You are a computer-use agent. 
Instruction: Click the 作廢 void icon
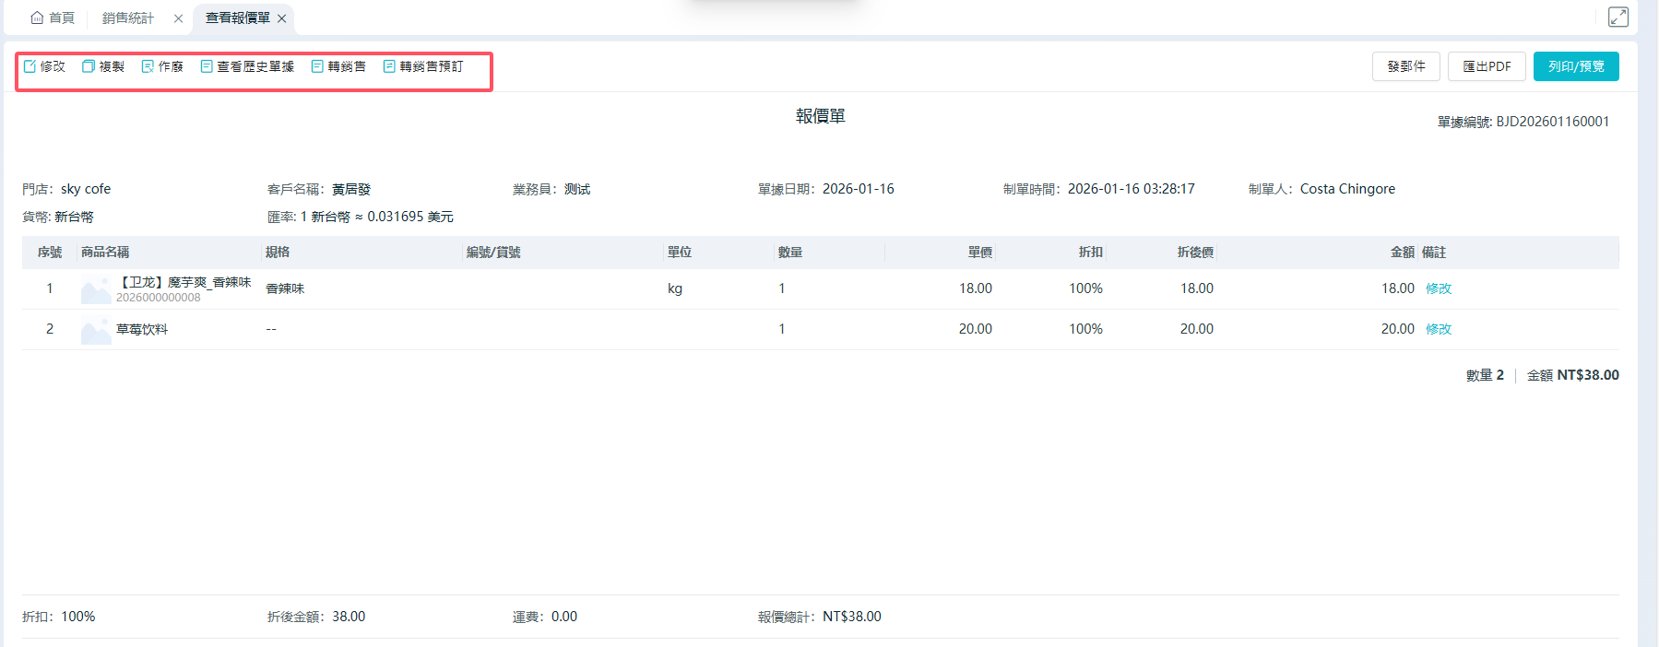tap(148, 66)
